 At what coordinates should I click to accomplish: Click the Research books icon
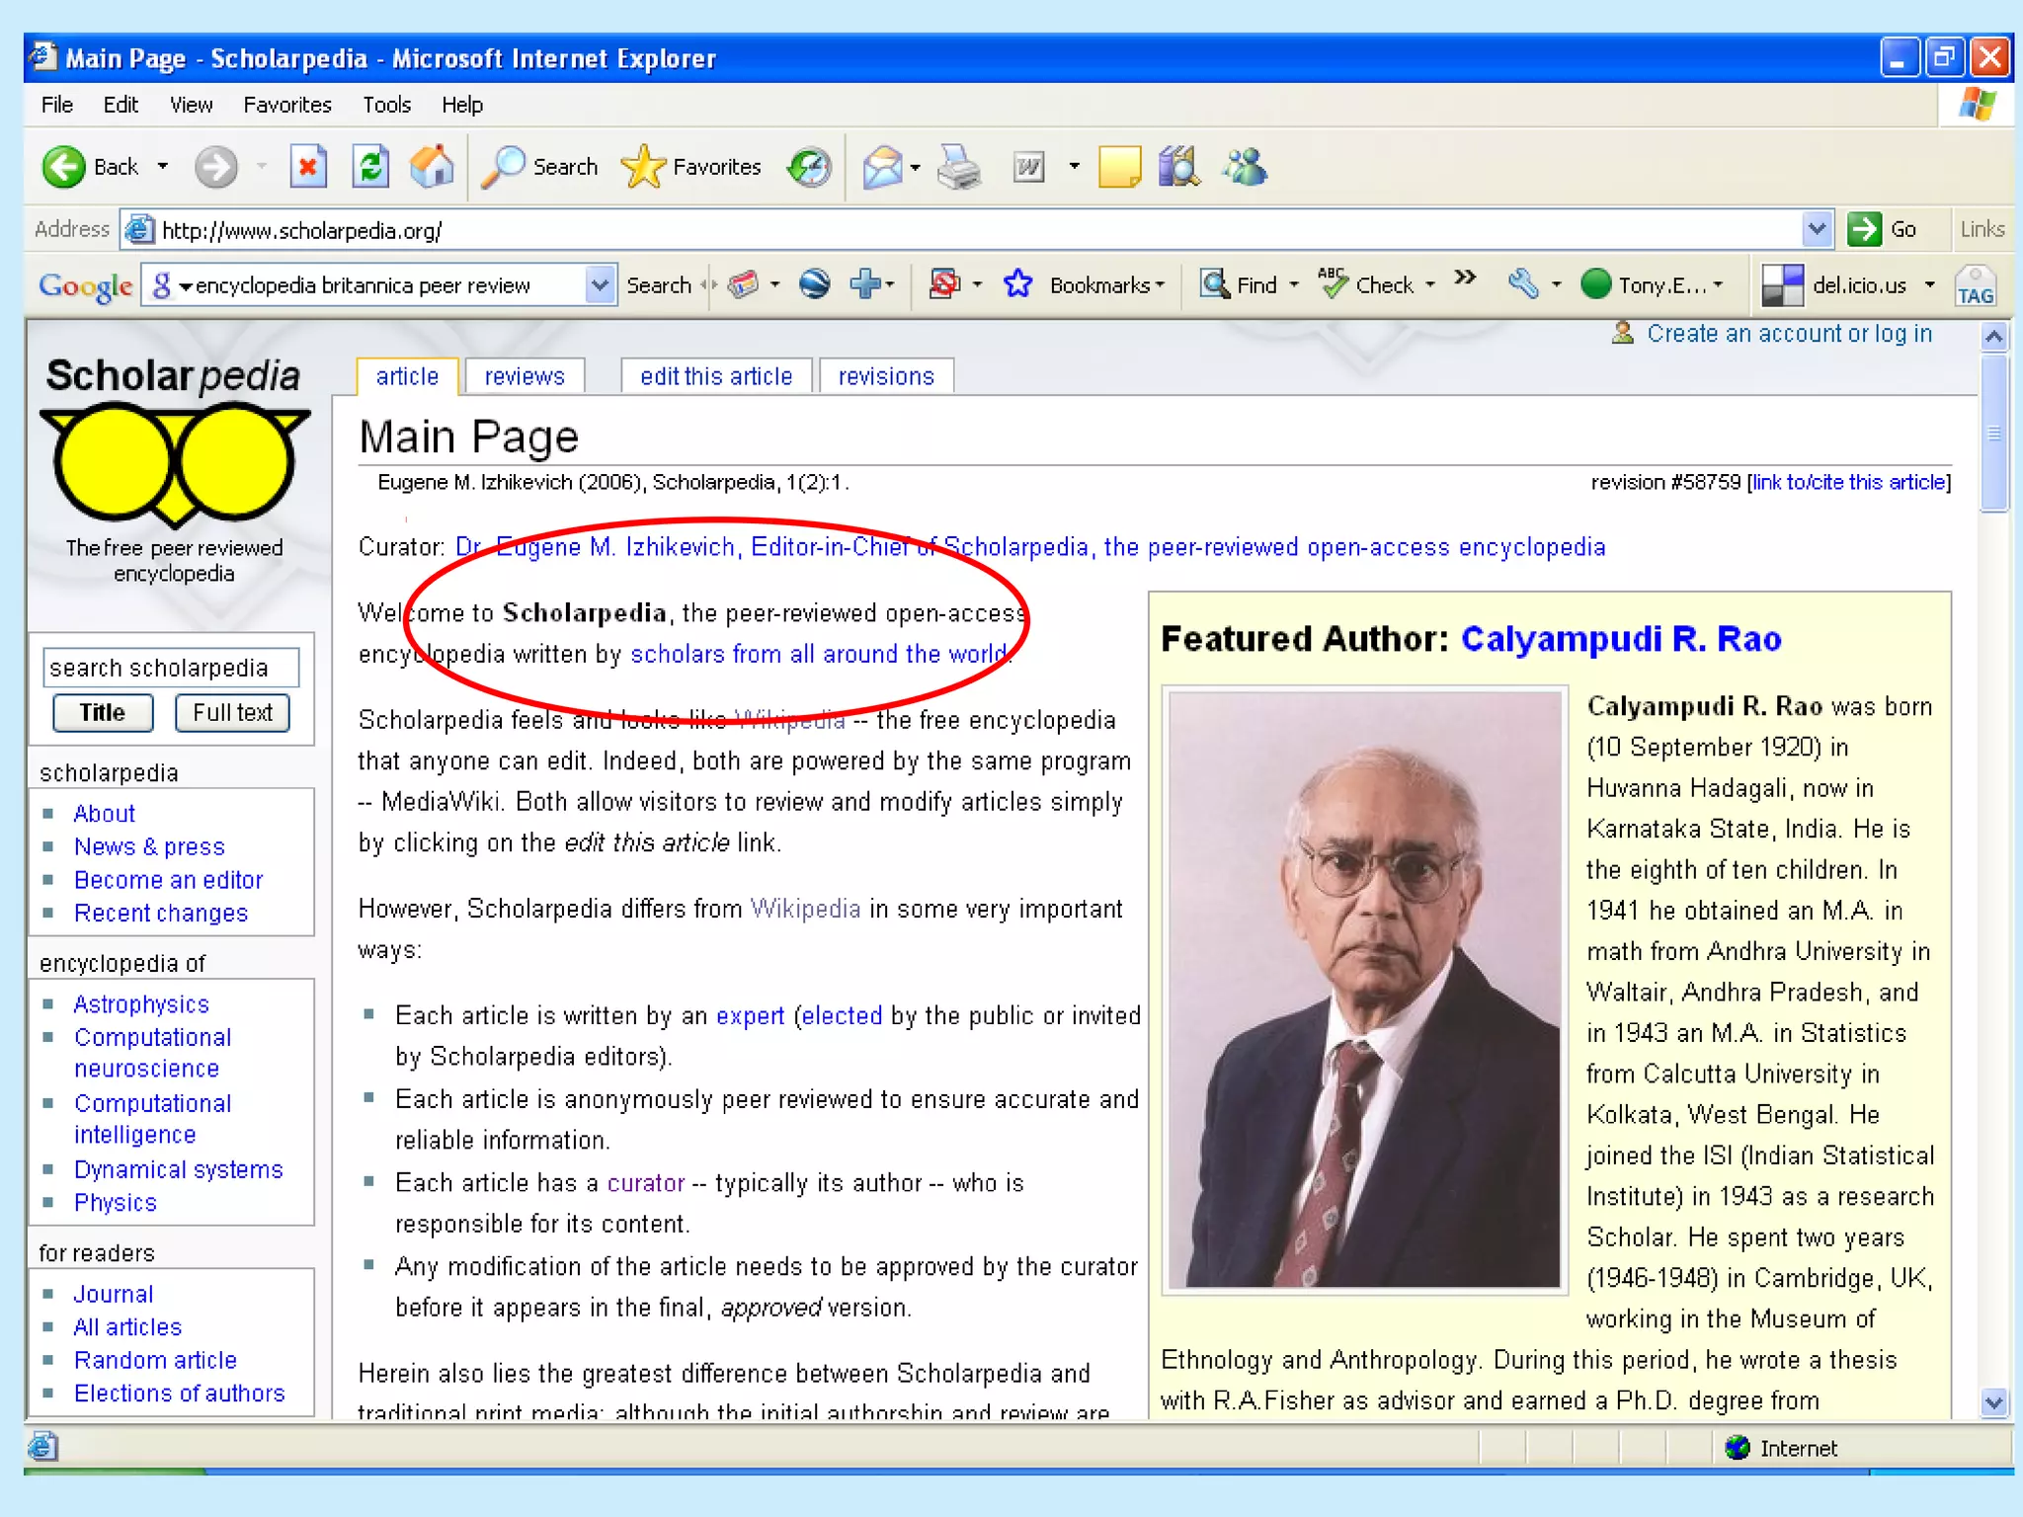click(x=1179, y=167)
